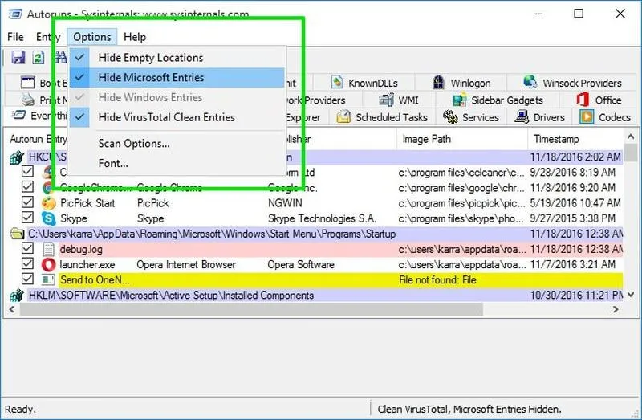This screenshot has height=420, width=642.
Task: Uncheck the PicPick Start entry checkbox
Action: click(27, 202)
